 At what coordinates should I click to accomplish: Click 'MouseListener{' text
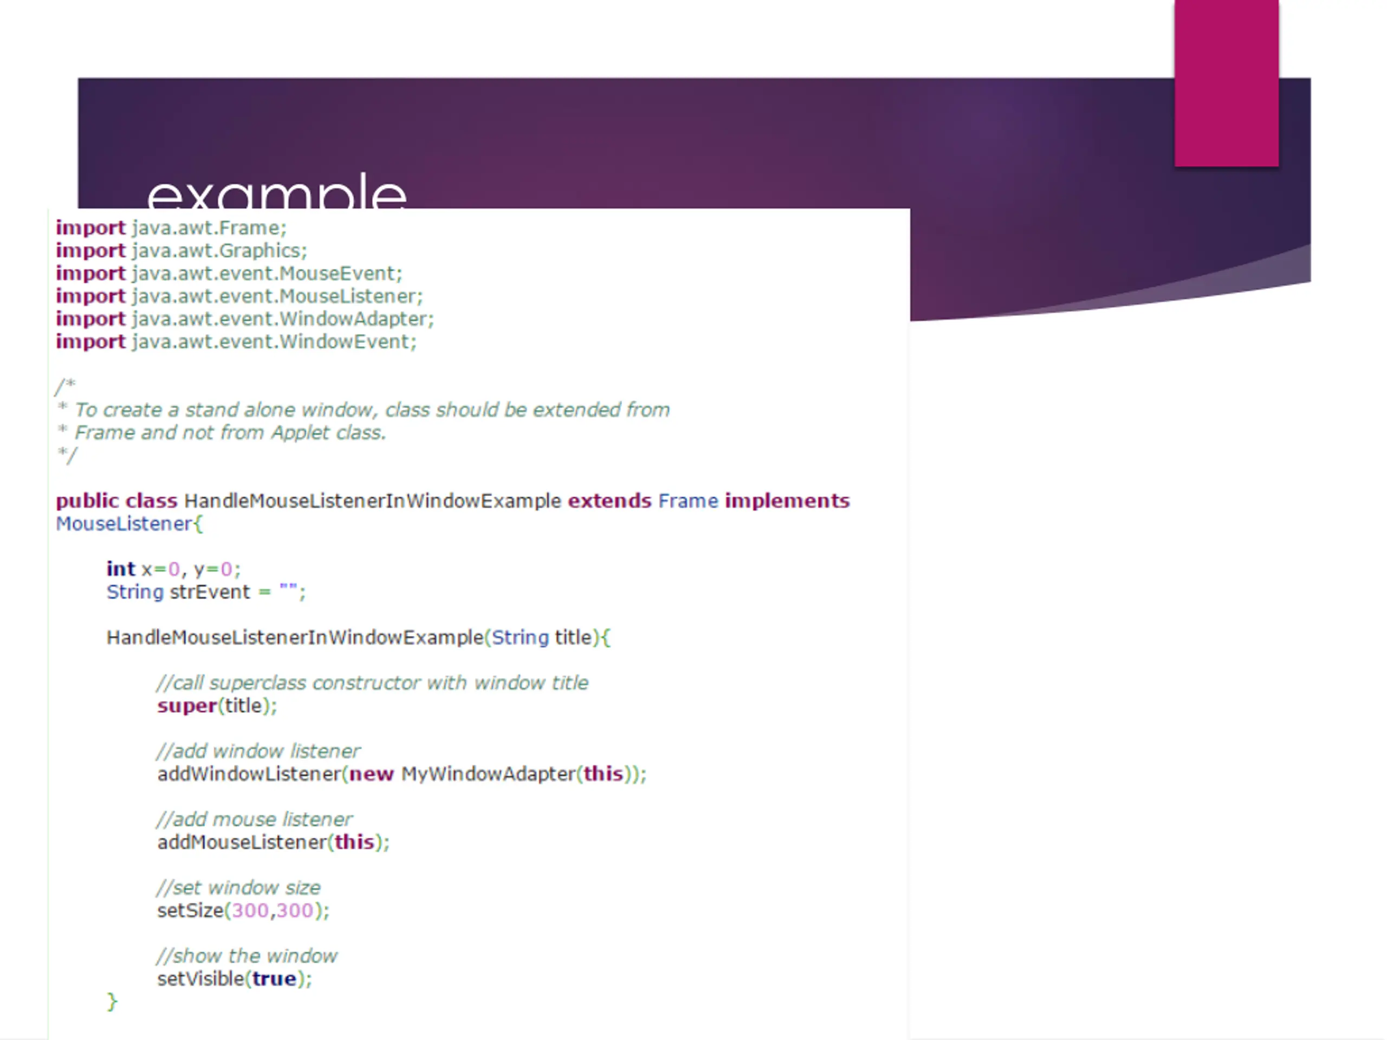129,524
